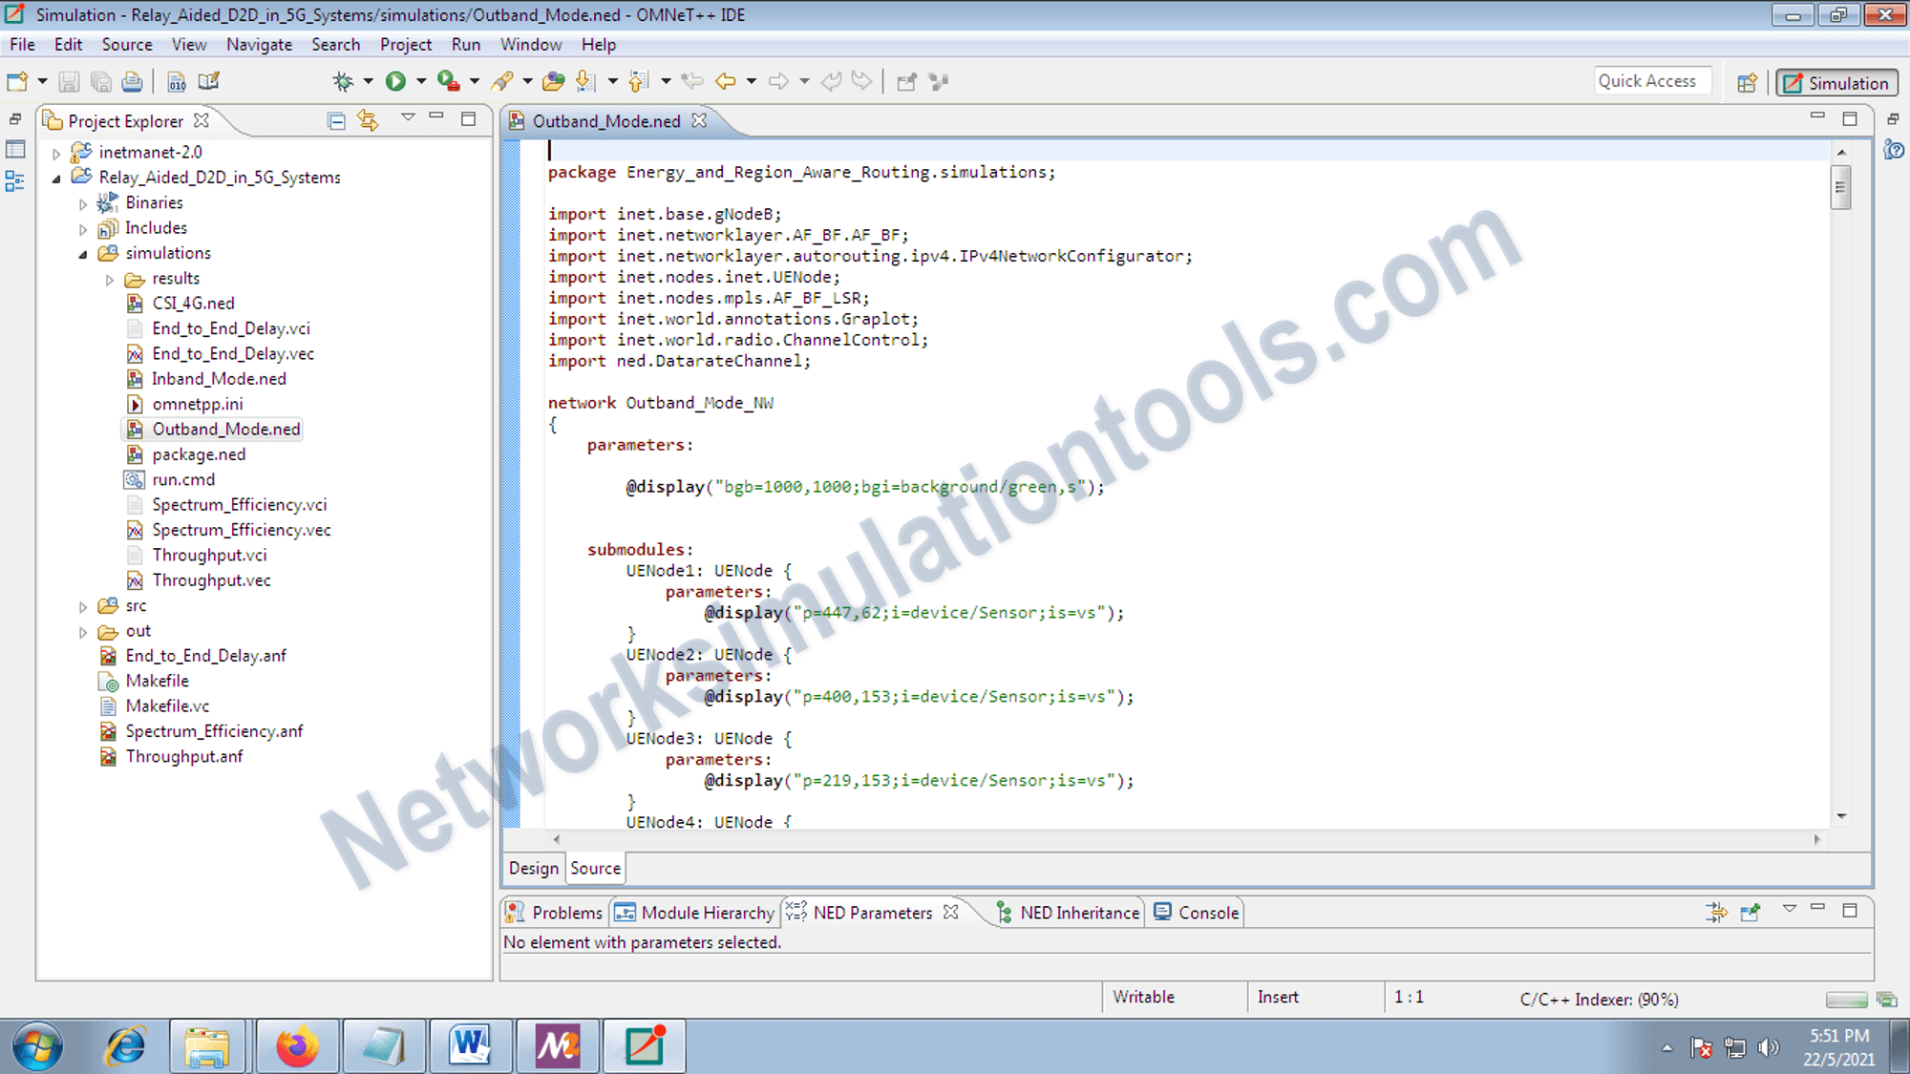Select Outband_Mode.ned in Project Explorer
This screenshot has height=1074, width=1910.
[227, 429]
